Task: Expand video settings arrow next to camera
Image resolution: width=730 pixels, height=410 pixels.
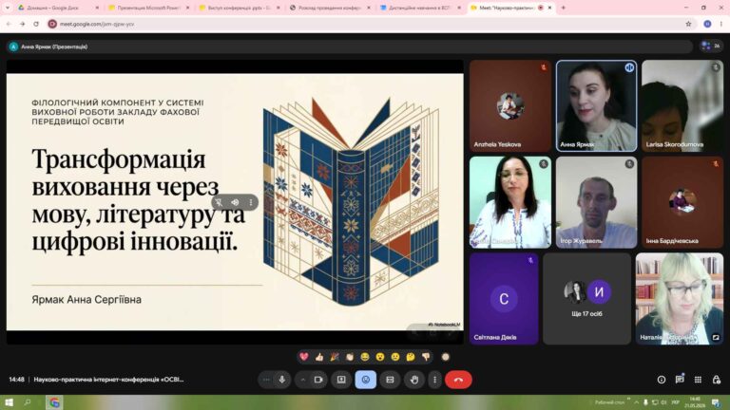Action: tap(302, 380)
